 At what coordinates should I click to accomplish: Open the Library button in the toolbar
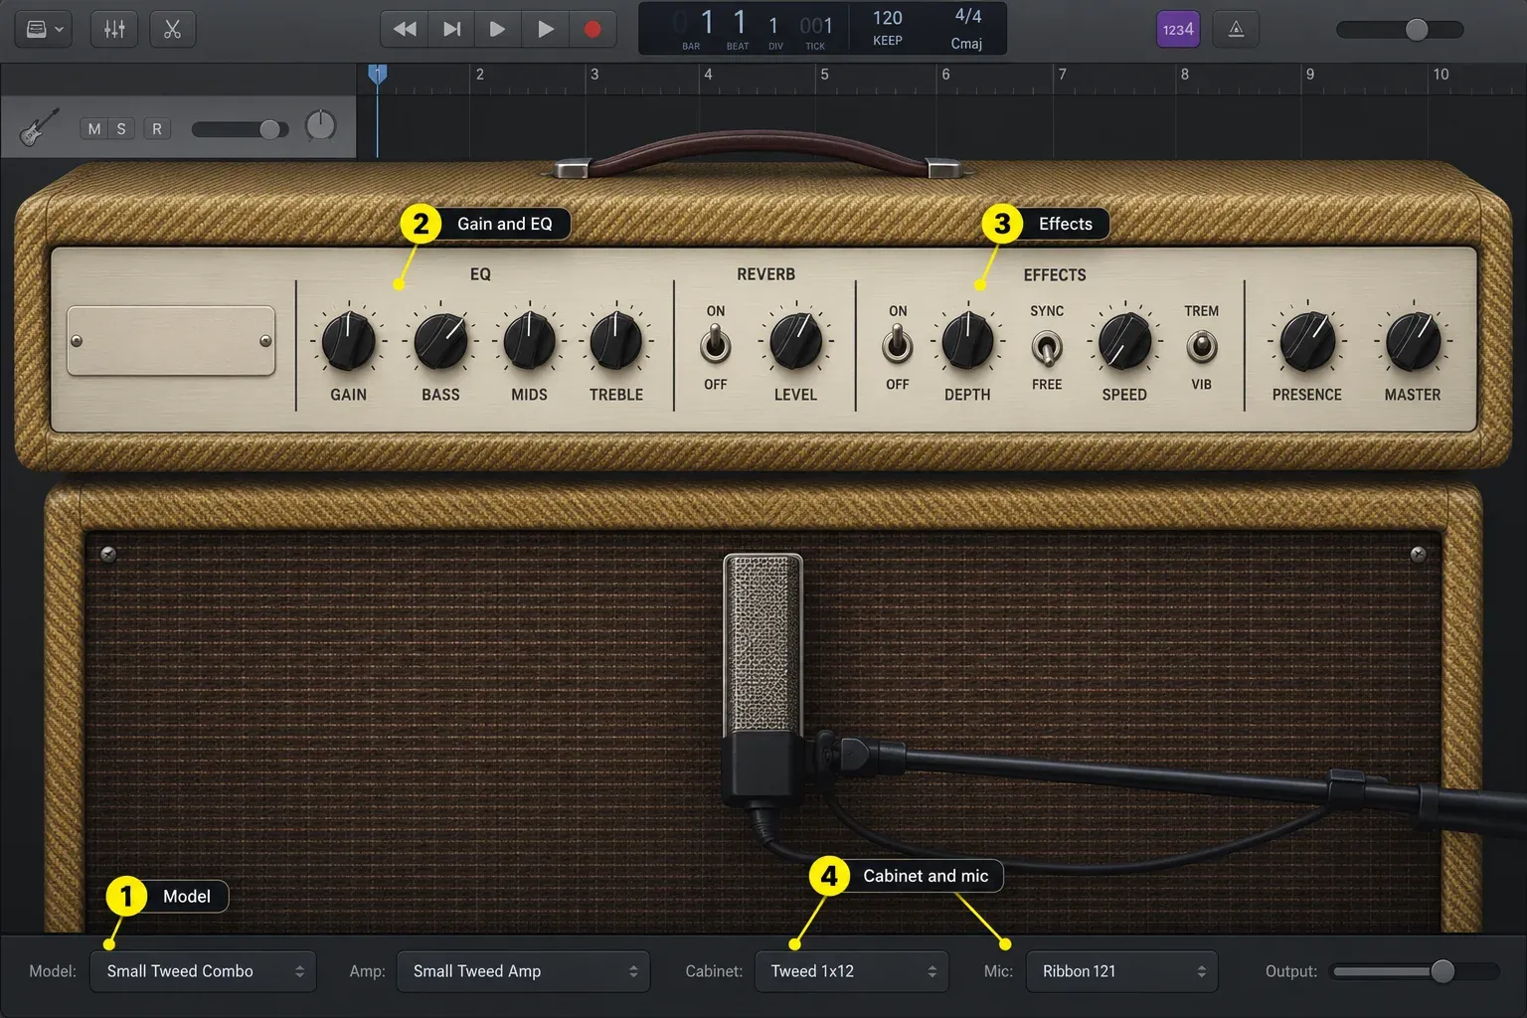click(x=44, y=29)
